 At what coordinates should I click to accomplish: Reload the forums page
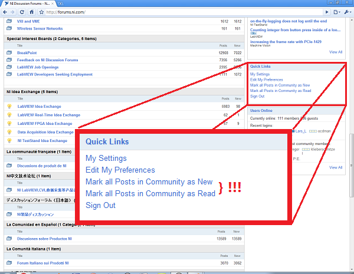pos(22,12)
